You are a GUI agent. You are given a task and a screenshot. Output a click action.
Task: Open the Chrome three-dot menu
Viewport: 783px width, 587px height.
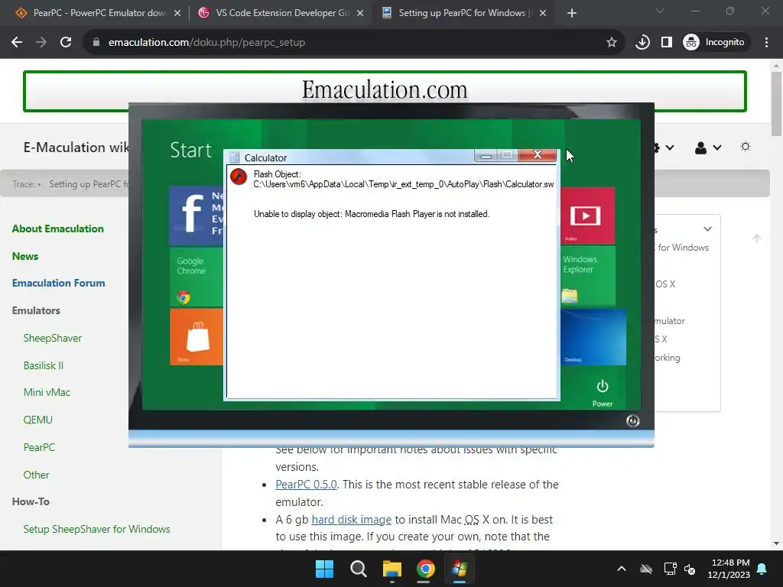(x=766, y=43)
